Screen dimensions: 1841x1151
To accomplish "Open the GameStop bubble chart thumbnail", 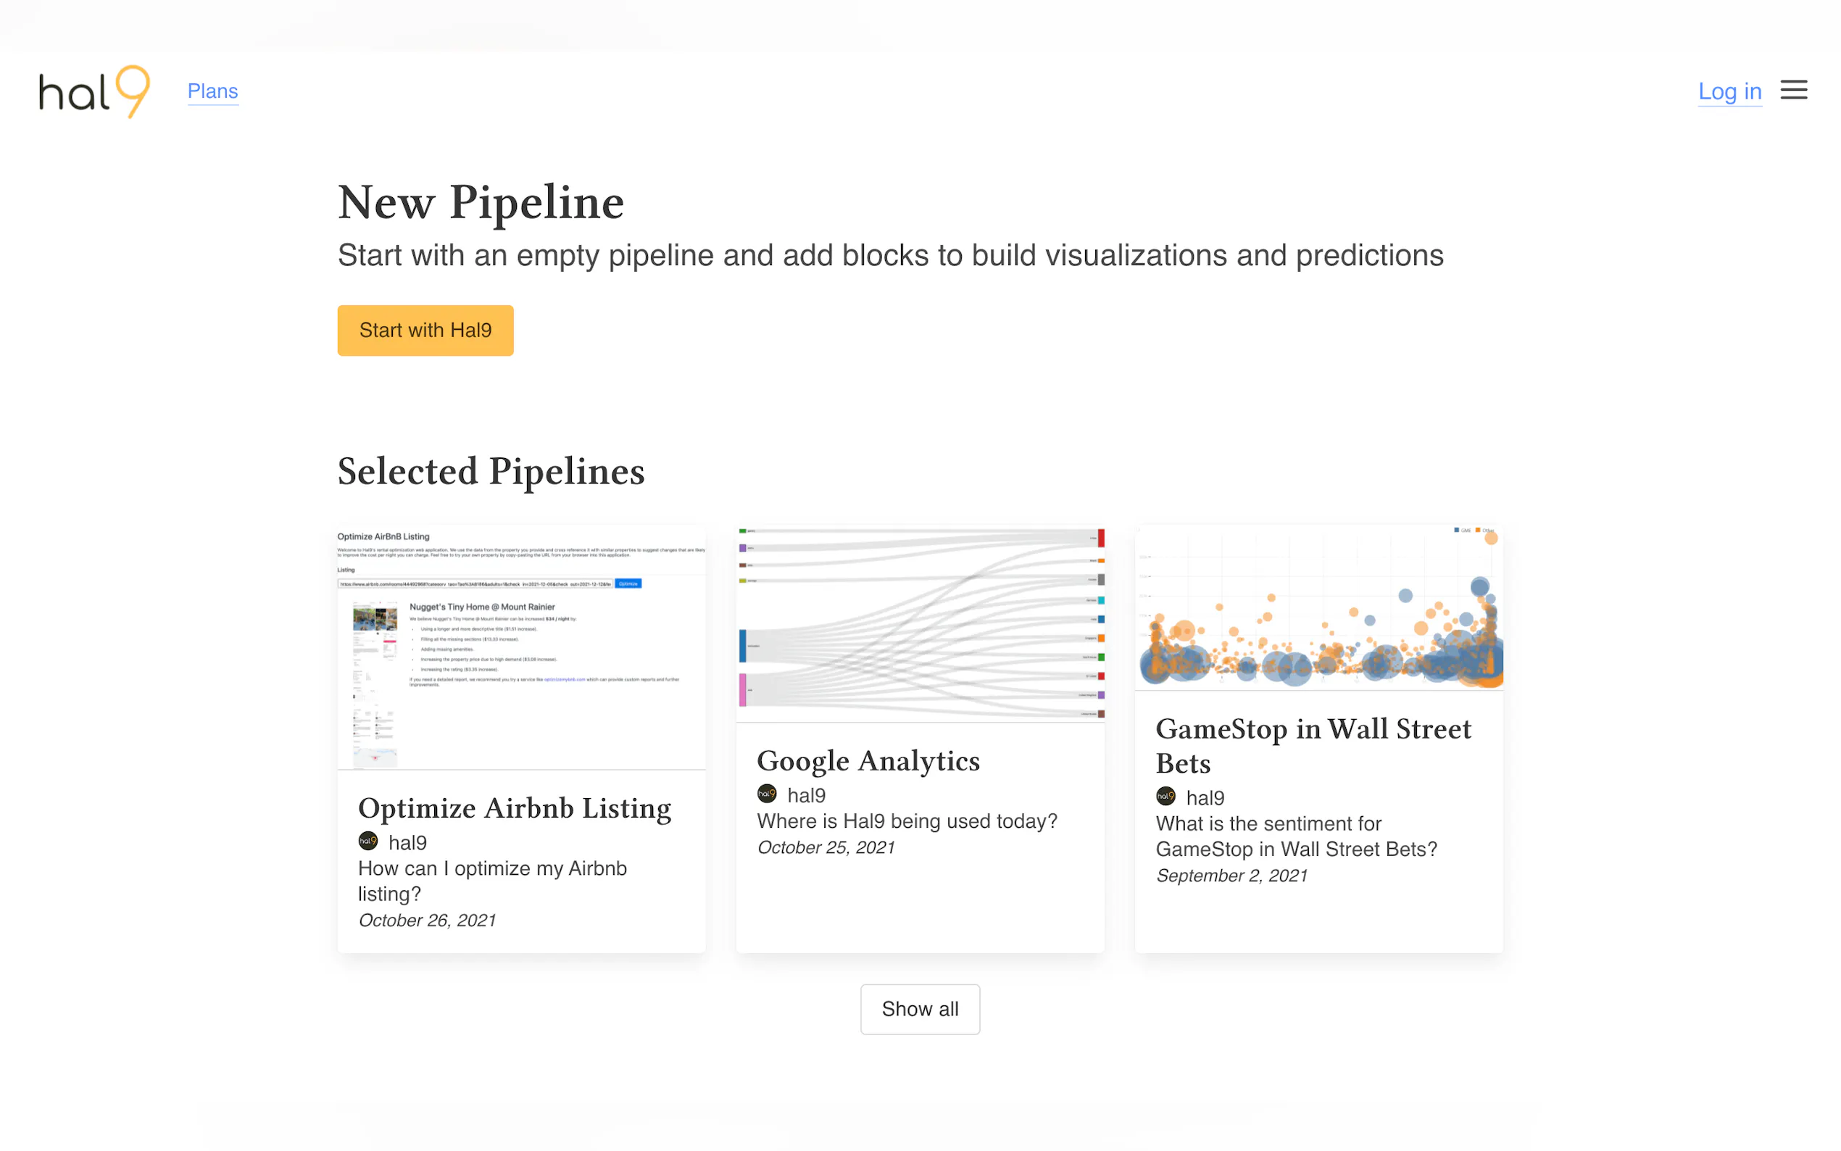I will [1318, 607].
